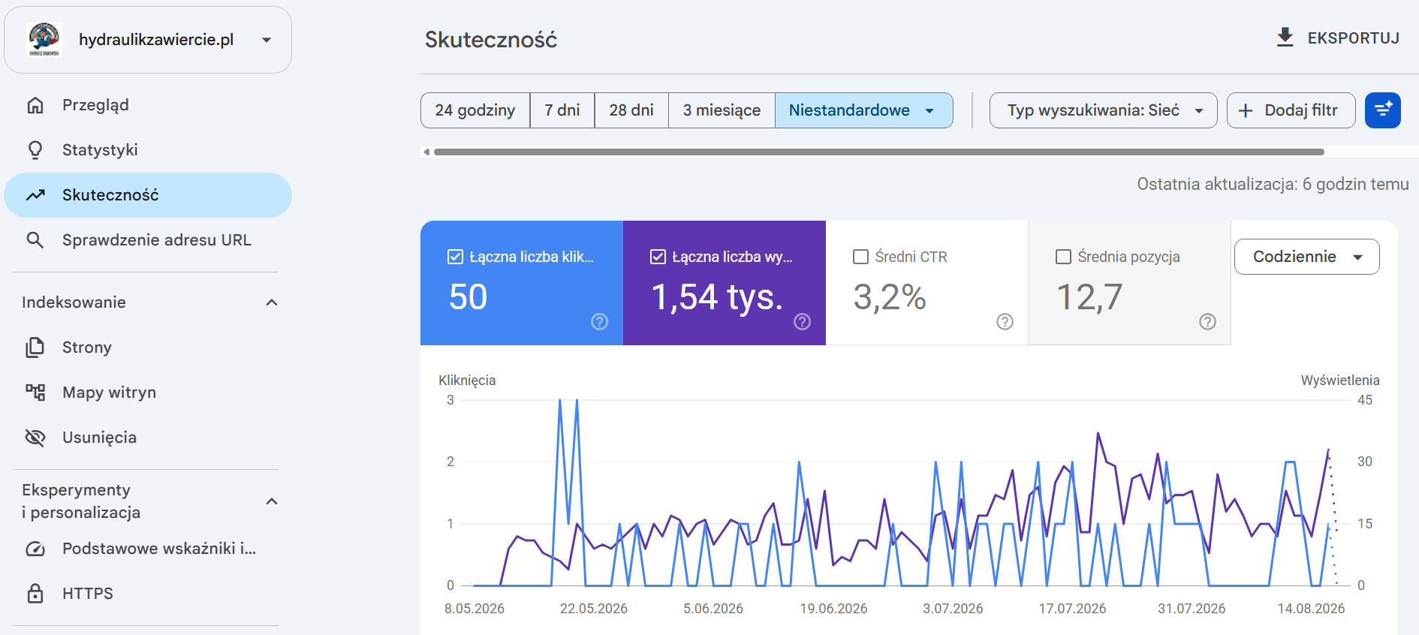Go to Przegląd in sidebar
1419x635 pixels.
click(x=148, y=105)
